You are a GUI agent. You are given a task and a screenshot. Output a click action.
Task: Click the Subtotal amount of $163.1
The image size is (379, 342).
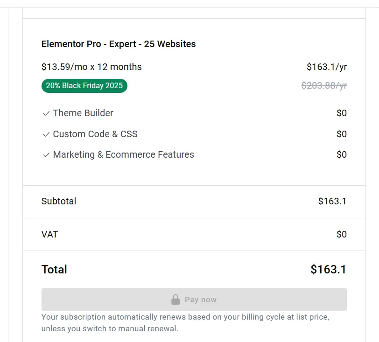(x=332, y=202)
